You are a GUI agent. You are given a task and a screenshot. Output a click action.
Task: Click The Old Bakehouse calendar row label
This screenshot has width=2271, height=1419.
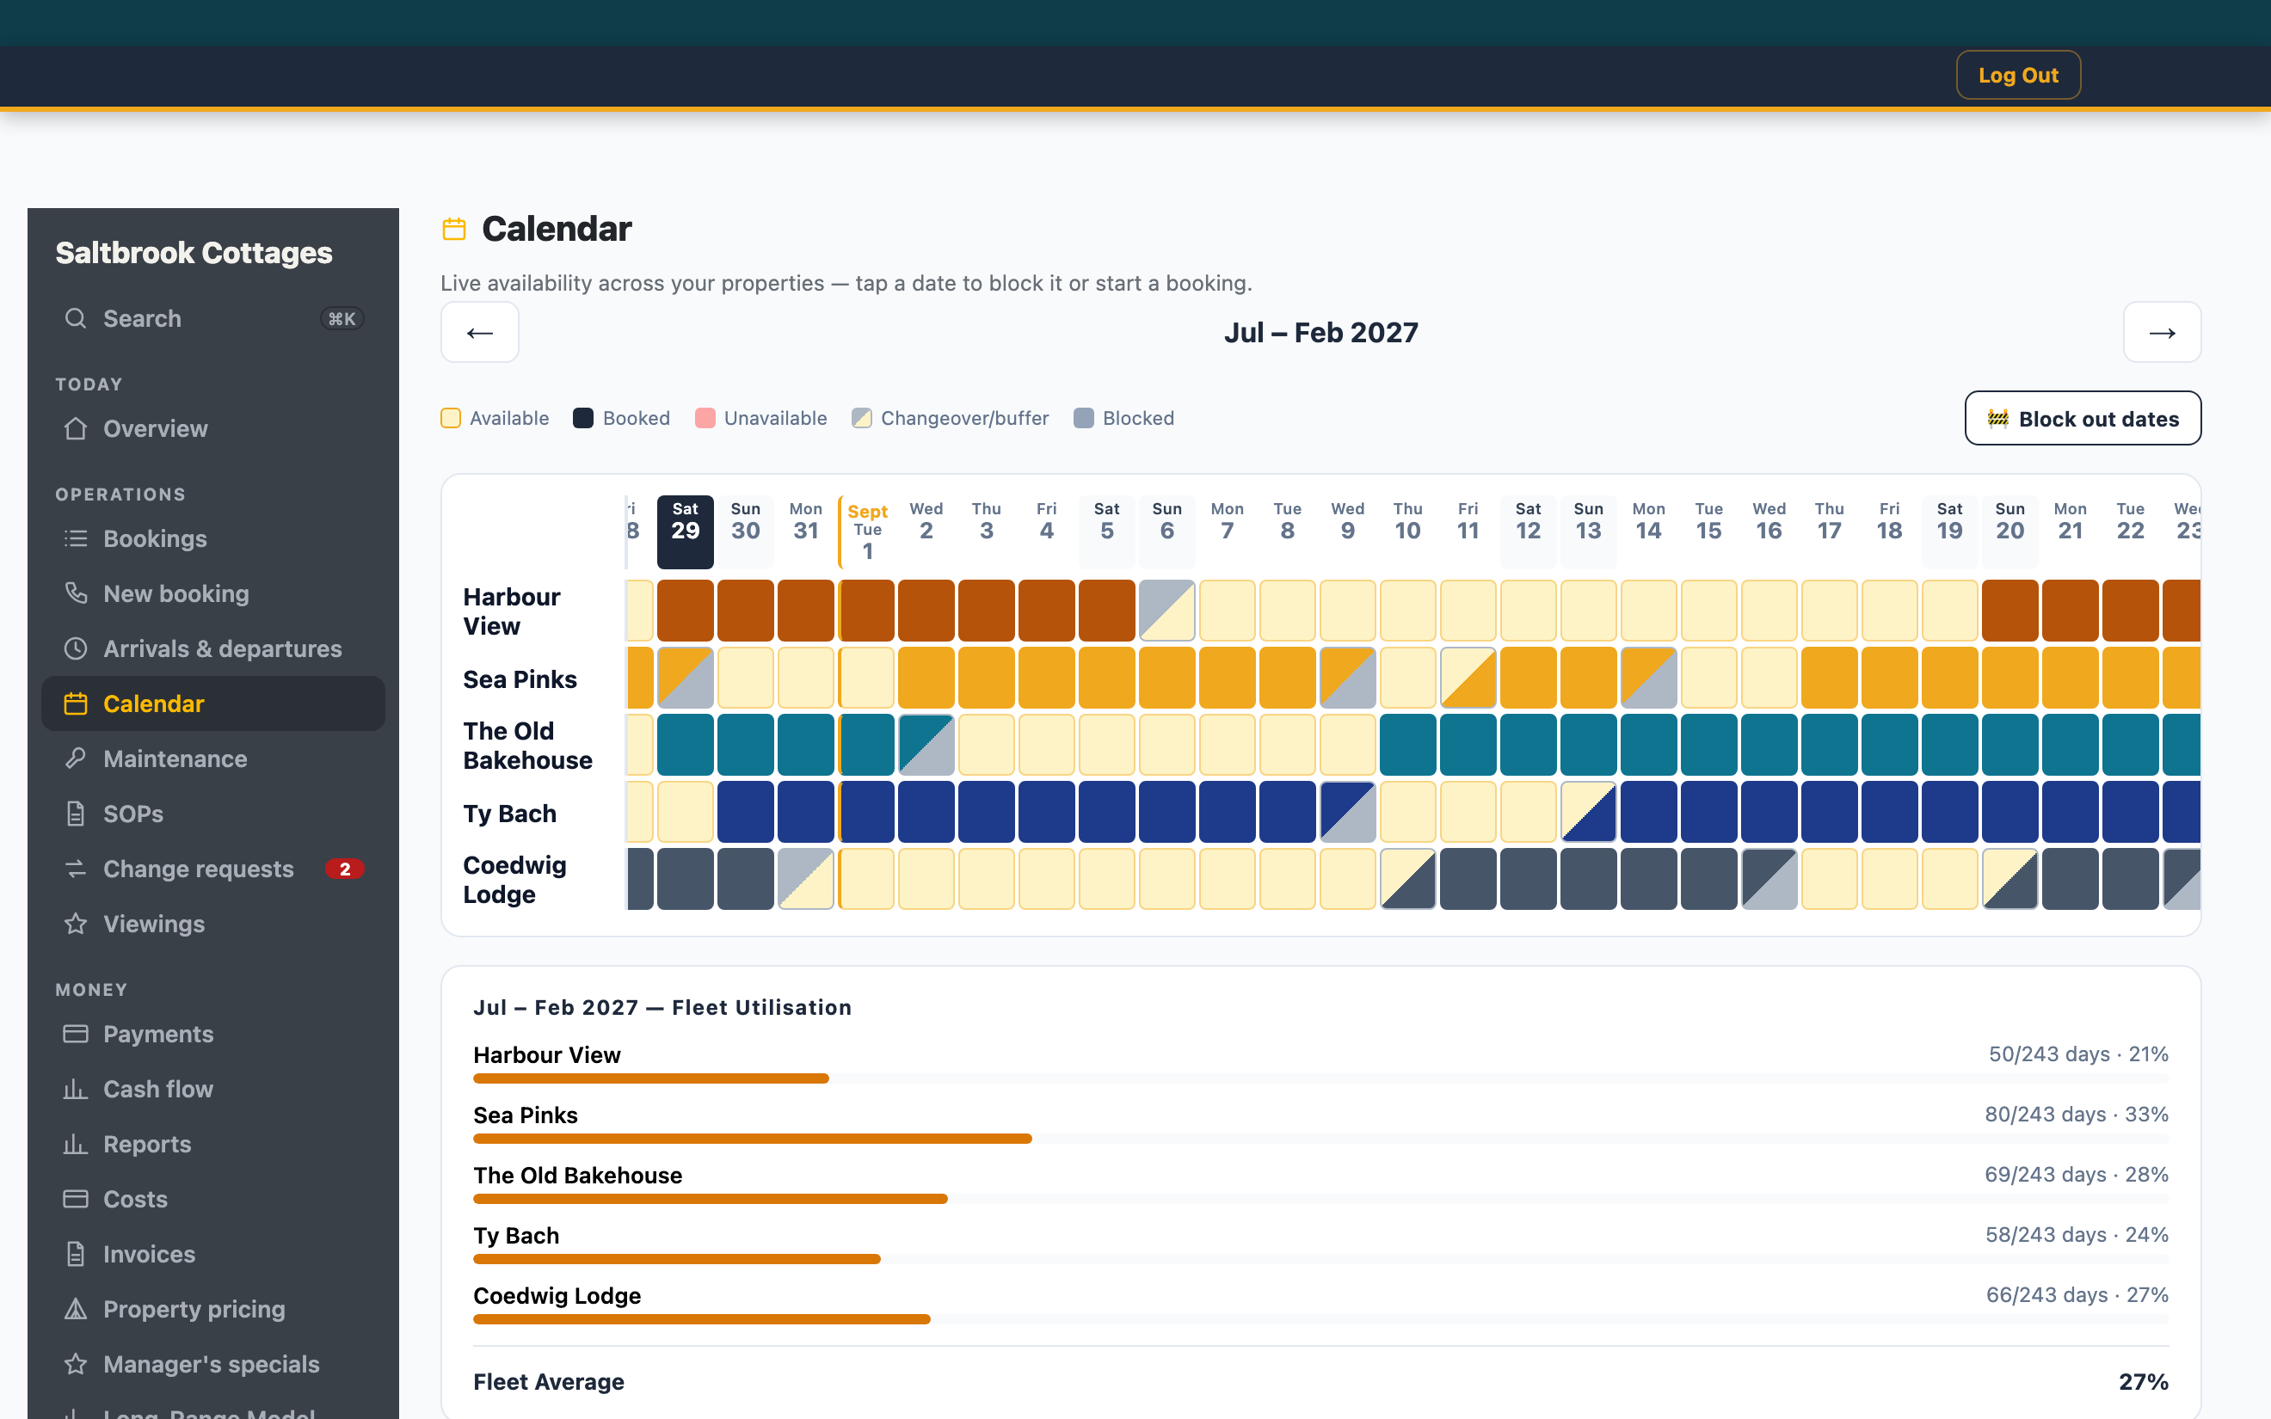[x=527, y=745]
